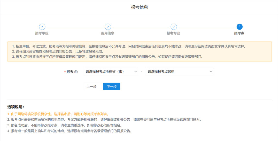
Task: Open the 请选择报考点所在省（市） dropdown
Action: [x=110, y=72]
